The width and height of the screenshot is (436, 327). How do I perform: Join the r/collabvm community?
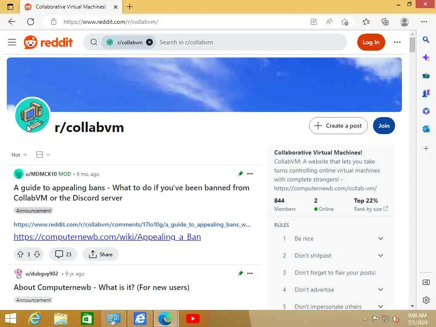(x=384, y=126)
